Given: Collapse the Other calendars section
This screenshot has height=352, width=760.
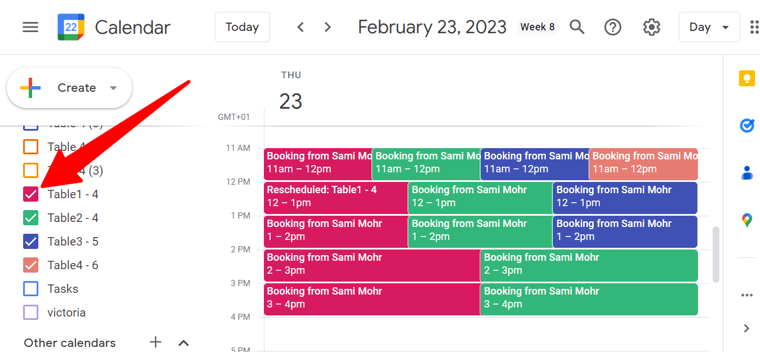Looking at the screenshot, I should pos(183,342).
